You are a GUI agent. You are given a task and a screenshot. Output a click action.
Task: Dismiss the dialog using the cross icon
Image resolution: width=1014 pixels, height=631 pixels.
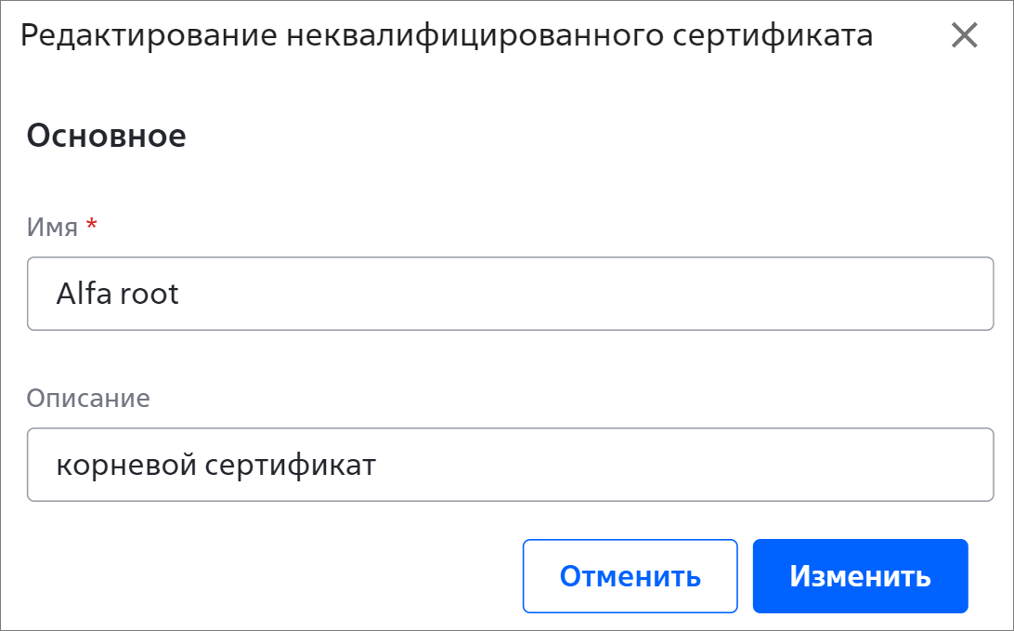click(964, 35)
